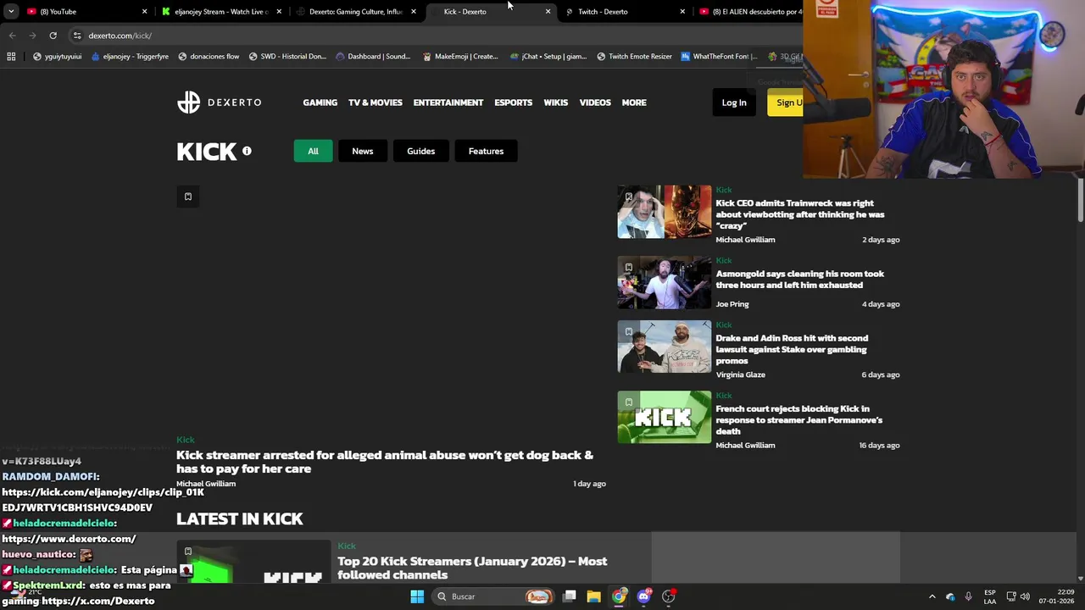The image size is (1085, 610).
Task: Click the OneDrive cloud tray icon
Action: pyautogui.click(x=950, y=596)
